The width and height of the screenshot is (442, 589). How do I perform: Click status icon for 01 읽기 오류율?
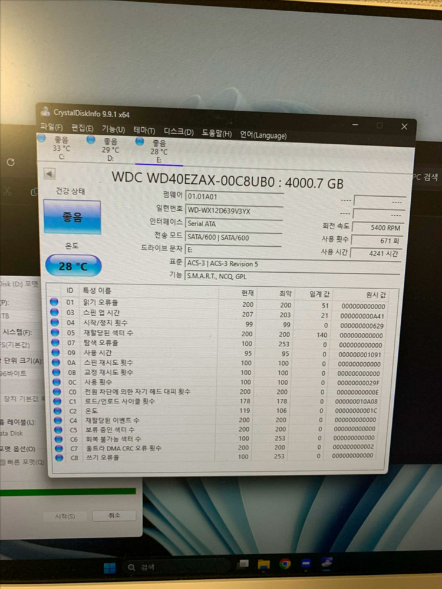[54, 302]
